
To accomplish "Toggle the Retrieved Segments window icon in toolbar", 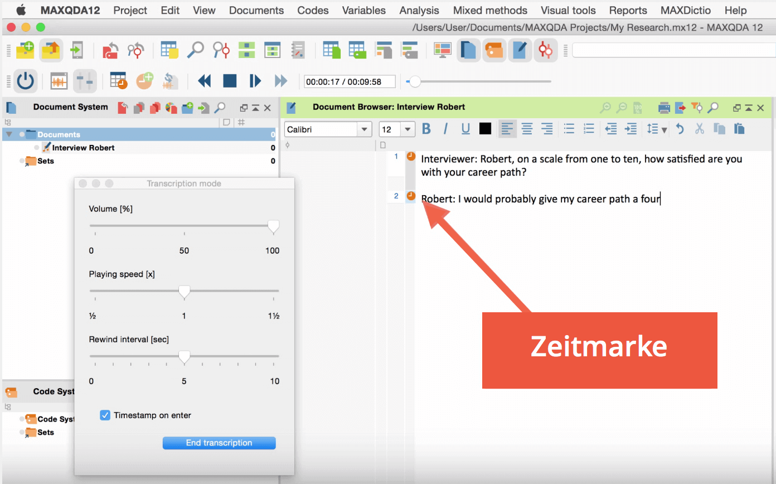I will pyautogui.click(x=545, y=50).
